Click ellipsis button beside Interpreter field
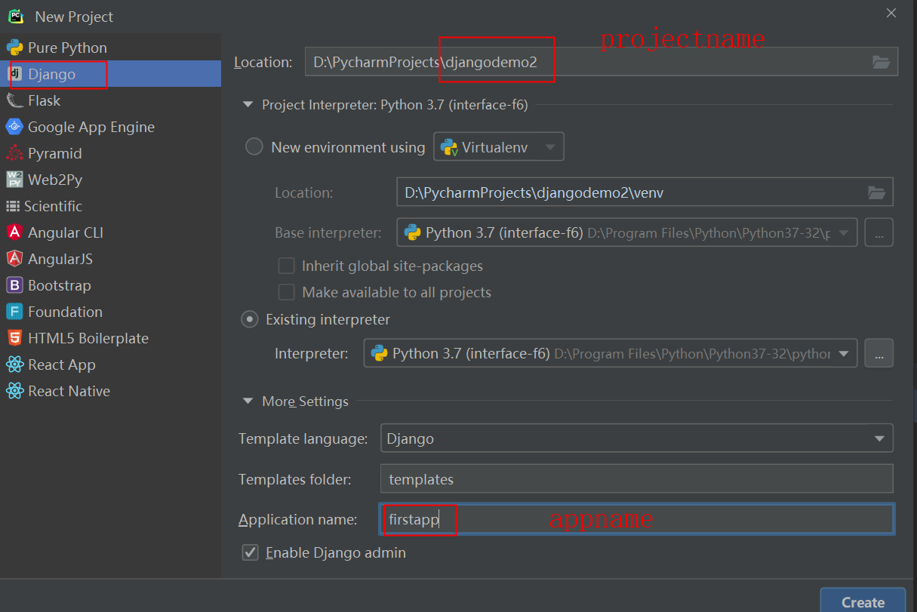This screenshot has height=612, width=917. tap(879, 353)
